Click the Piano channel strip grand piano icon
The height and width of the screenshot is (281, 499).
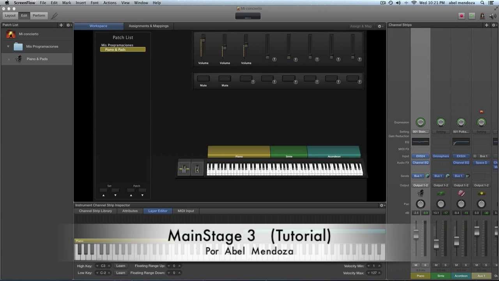(420, 193)
